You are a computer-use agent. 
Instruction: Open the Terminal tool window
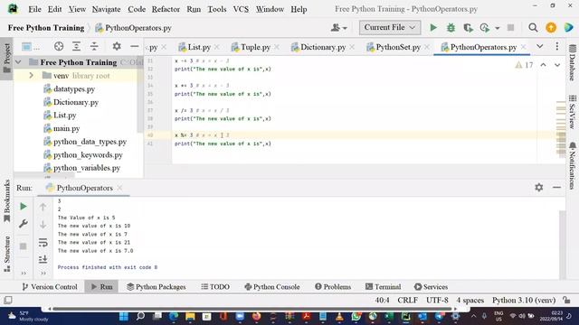(x=383, y=287)
